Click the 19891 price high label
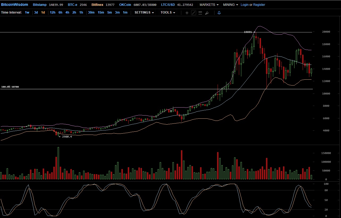The width and height of the screenshot is (341, 218). pyautogui.click(x=248, y=32)
